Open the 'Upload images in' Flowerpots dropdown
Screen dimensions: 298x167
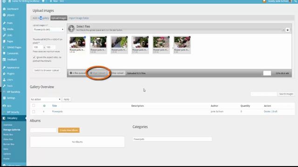(x=48, y=30)
